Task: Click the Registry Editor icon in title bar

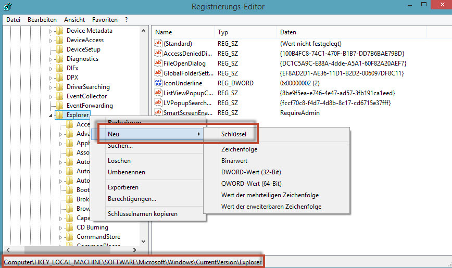Action: pos(6,6)
